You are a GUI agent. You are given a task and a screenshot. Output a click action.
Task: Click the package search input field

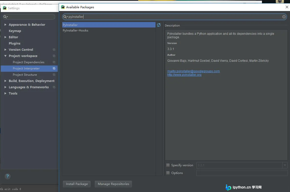click(174, 17)
